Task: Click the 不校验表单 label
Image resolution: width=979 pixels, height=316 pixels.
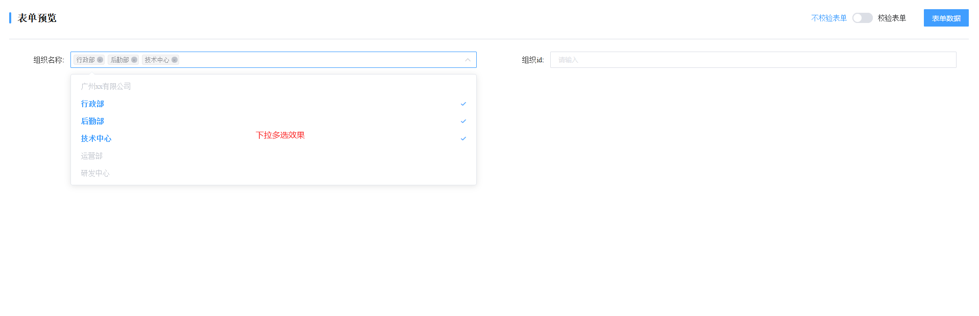Action: click(829, 18)
